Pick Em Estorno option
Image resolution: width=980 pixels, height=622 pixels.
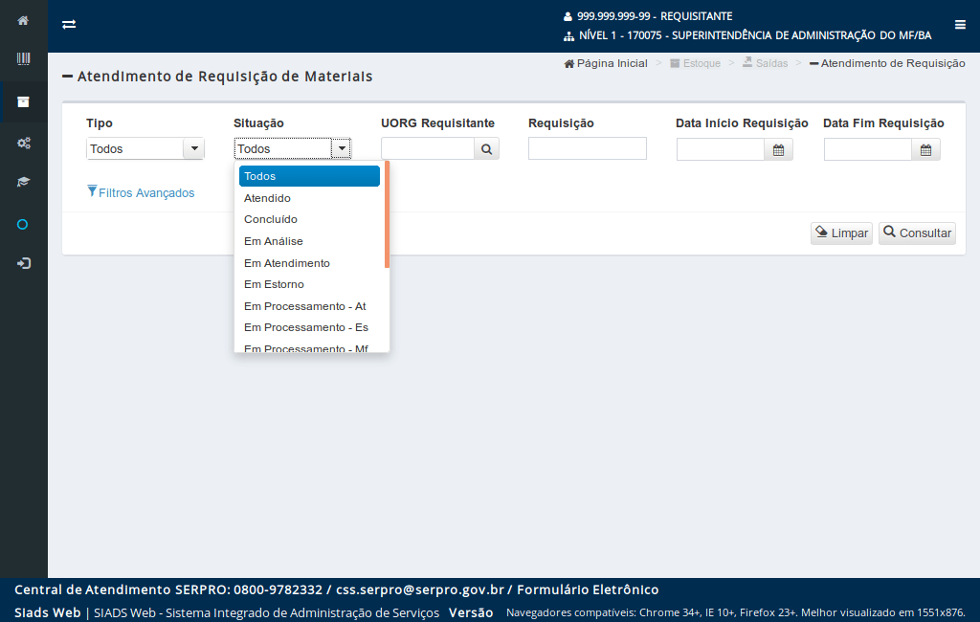click(309, 284)
